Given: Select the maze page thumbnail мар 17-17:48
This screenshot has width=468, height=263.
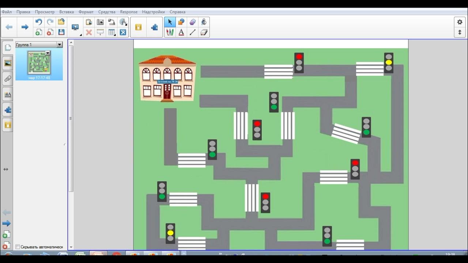Looking at the screenshot, I should (x=39, y=65).
